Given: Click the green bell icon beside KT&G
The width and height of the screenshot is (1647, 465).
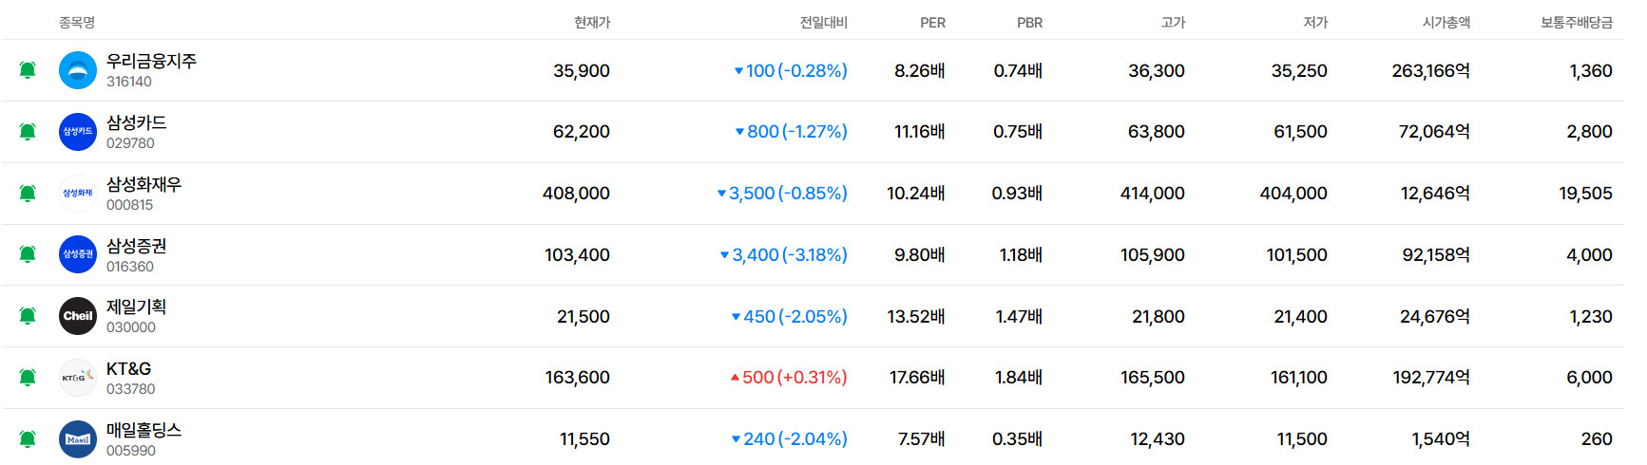Looking at the screenshot, I should coord(28,378).
